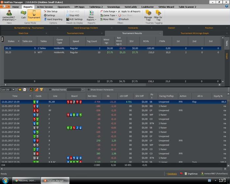Select the 15:38 A9 hand row
The width and height of the screenshot is (230, 184).
[x=114, y=110]
